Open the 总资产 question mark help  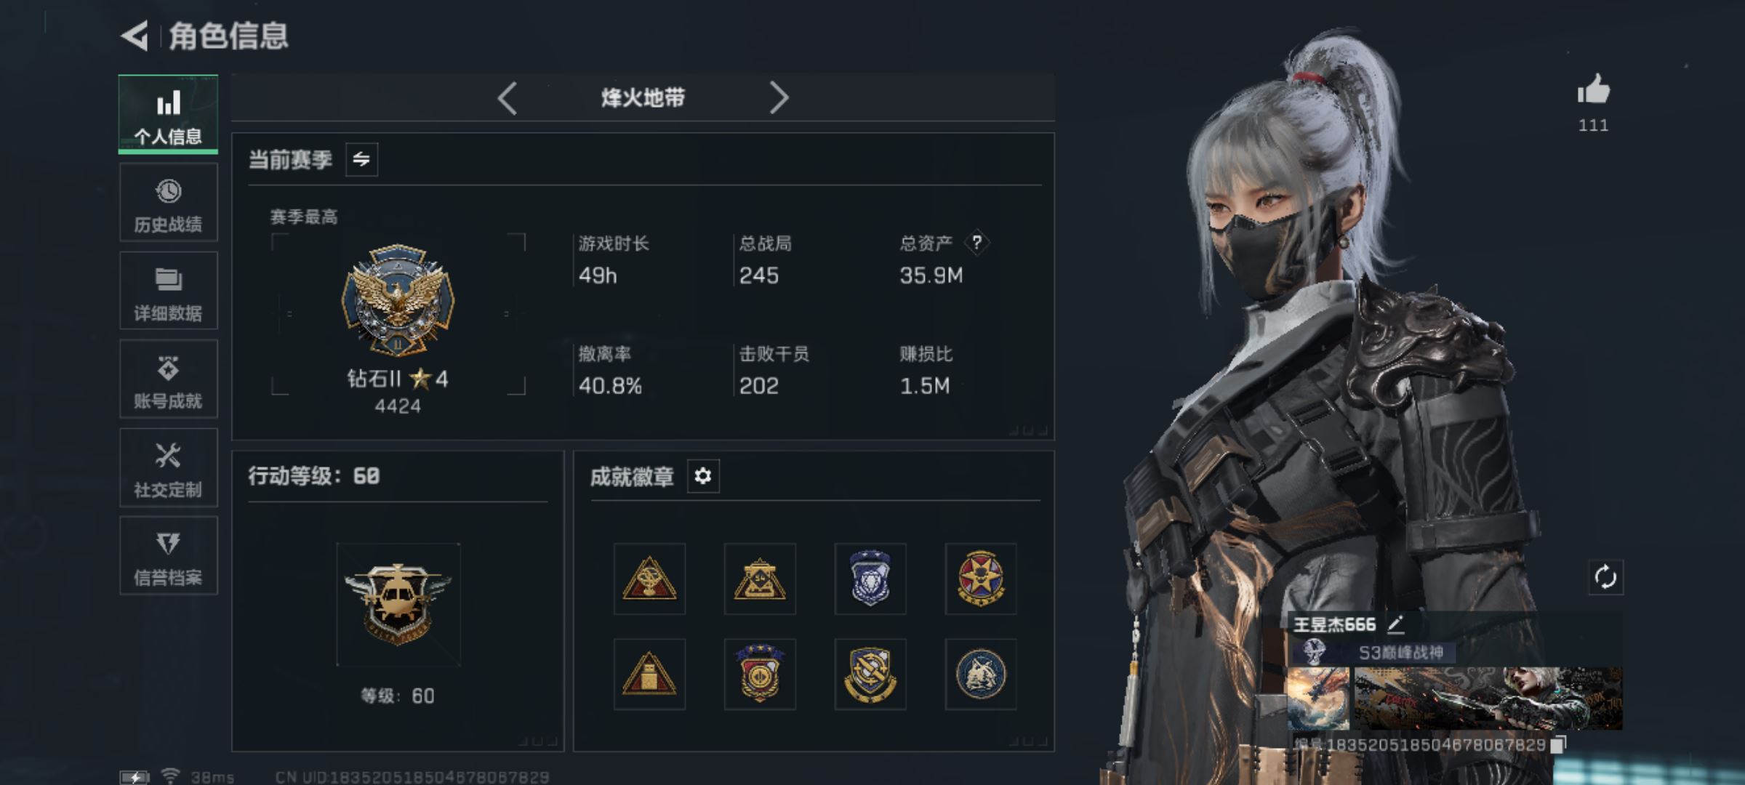(976, 243)
